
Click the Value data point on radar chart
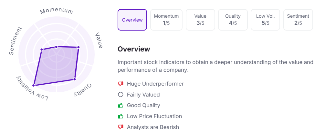point(79,48)
